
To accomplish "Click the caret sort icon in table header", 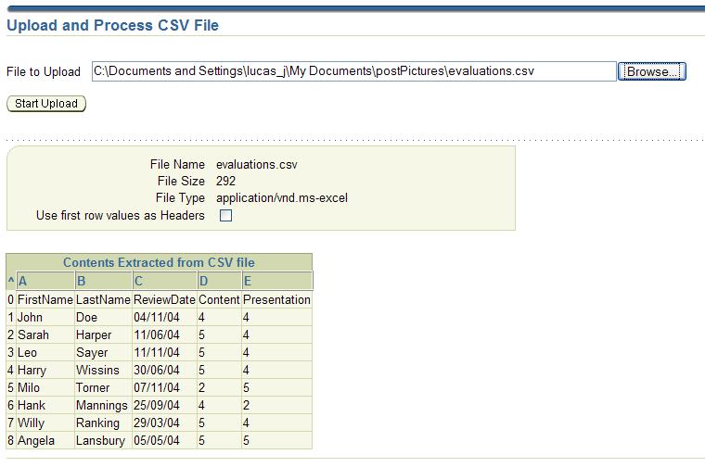I will tap(11, 281).
